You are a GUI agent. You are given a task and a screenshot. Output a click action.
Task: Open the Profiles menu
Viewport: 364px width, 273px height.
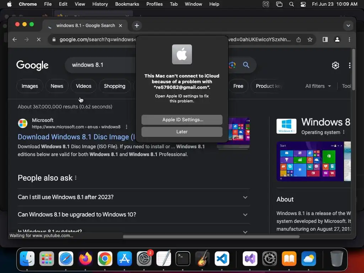(154, 4)
